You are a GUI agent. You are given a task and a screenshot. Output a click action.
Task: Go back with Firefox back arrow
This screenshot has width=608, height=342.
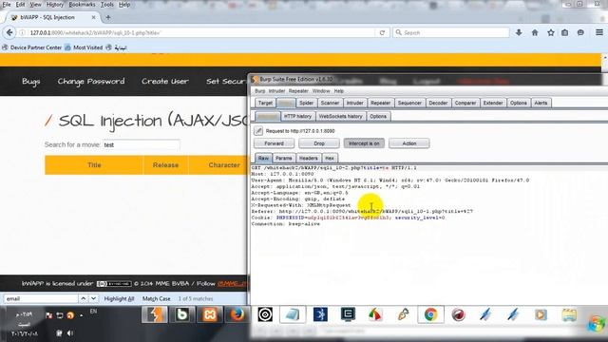coord(9,32)
